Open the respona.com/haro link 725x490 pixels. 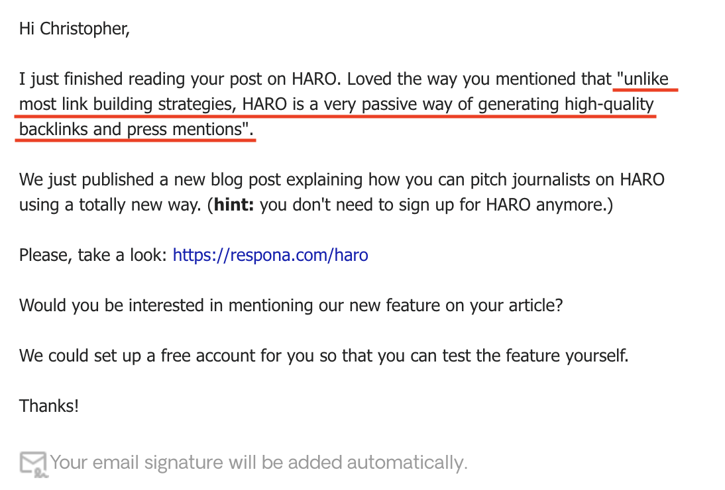[270, 255]
